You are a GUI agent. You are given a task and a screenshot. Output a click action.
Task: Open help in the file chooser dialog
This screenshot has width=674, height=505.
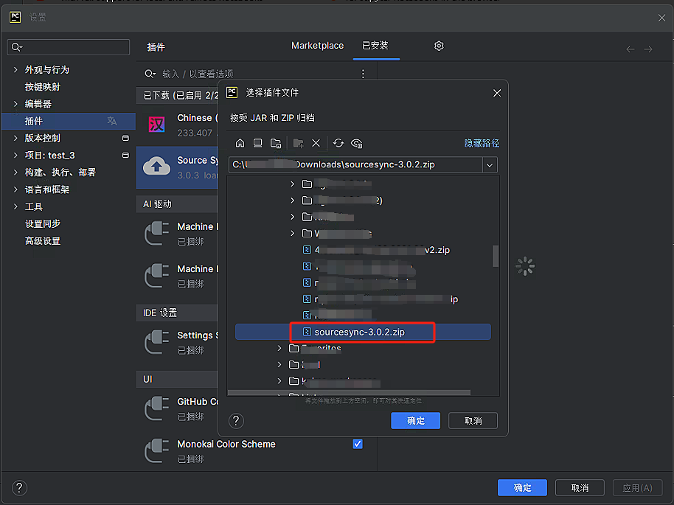pyautogui.click(x=236, y=421)
